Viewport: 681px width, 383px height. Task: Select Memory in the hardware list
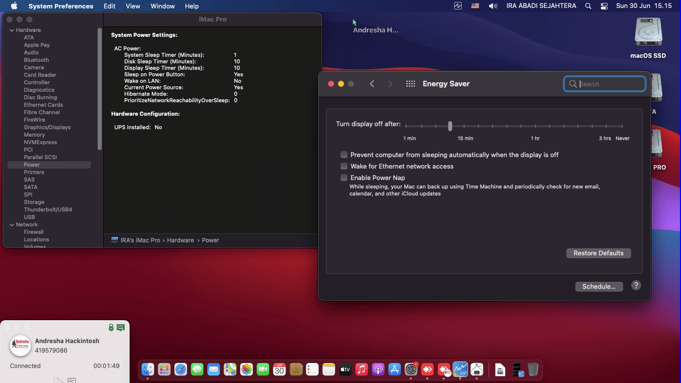click(x=34, y=135)
